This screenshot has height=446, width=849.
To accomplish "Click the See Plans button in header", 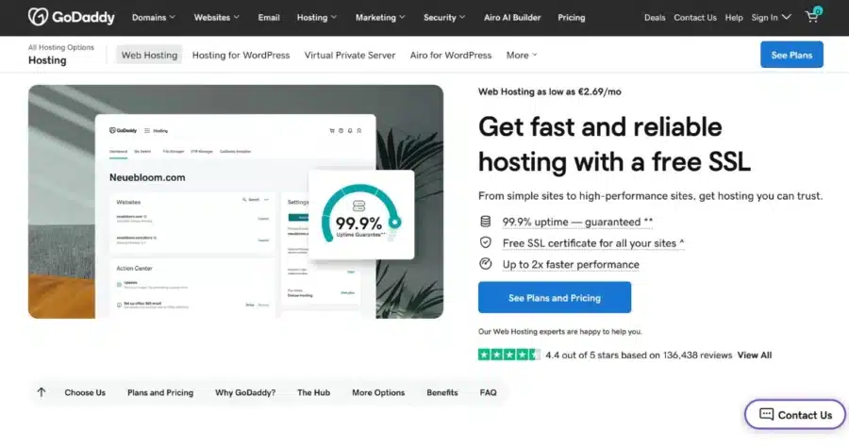I will click(x=791, y=55).
